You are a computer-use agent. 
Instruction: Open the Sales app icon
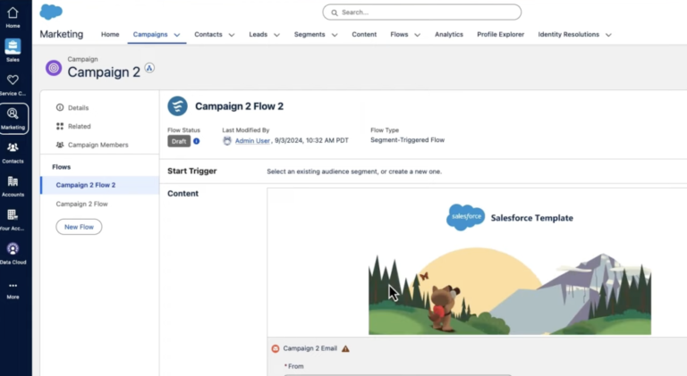[x=13, y=46]
